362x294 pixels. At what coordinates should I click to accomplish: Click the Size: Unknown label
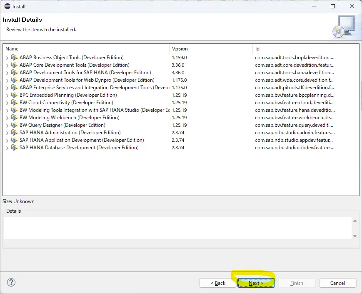(18, 201)
